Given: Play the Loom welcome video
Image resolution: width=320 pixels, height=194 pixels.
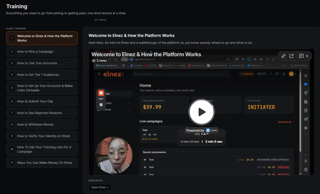Looking at the screenshot, I should 201,112.
